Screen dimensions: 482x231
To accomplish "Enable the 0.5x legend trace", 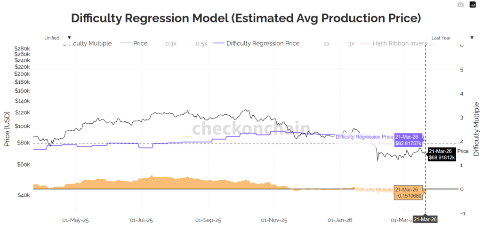I will point(201,43).
